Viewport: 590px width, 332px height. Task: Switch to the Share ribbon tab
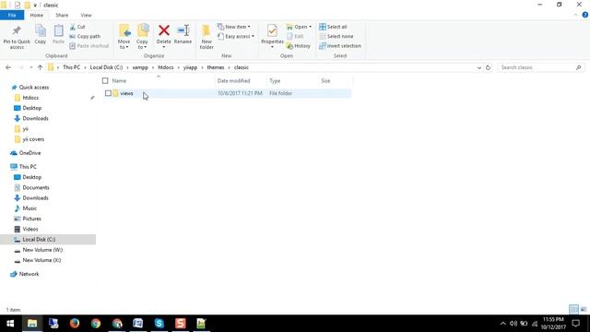tap(62, 15)
